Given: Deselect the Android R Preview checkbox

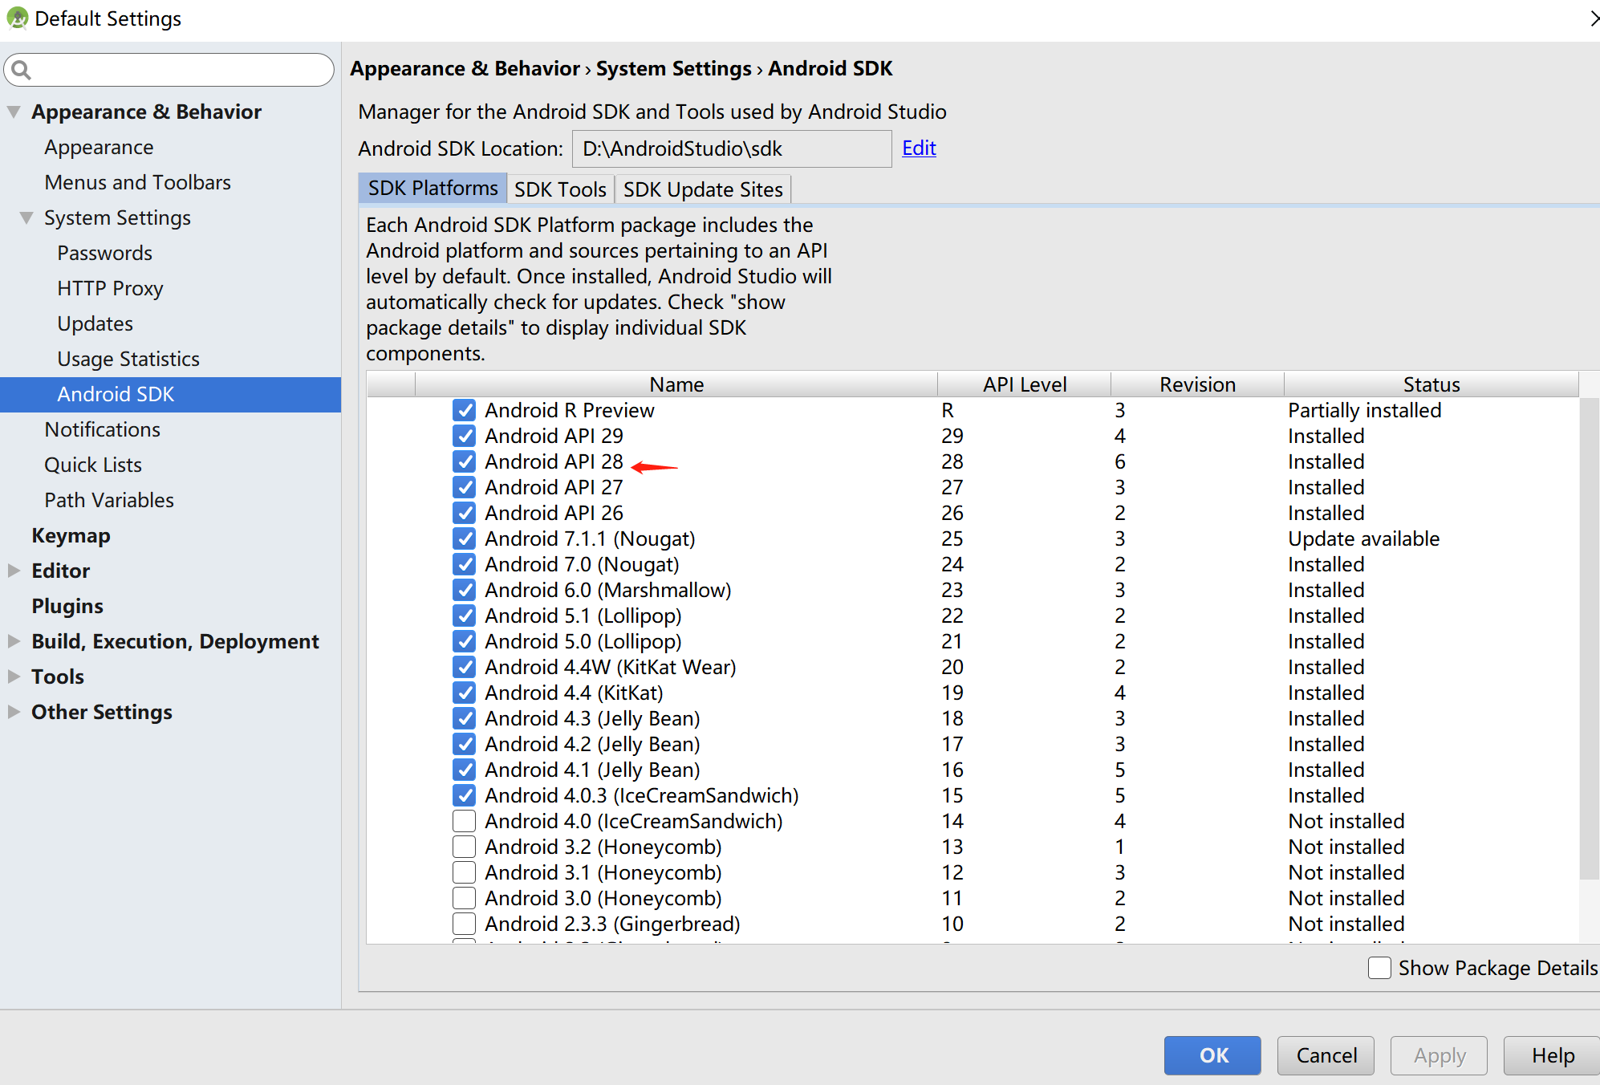Looking at the screenshot, I should (465, 410).
